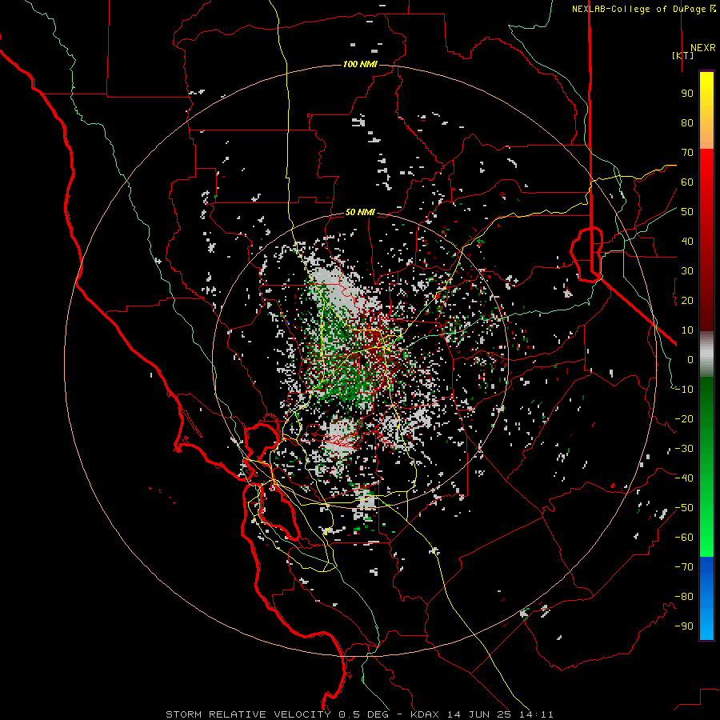Click the 80 value on the velocity scale
This screenshot has width=720, height=720.
(687, 122)
